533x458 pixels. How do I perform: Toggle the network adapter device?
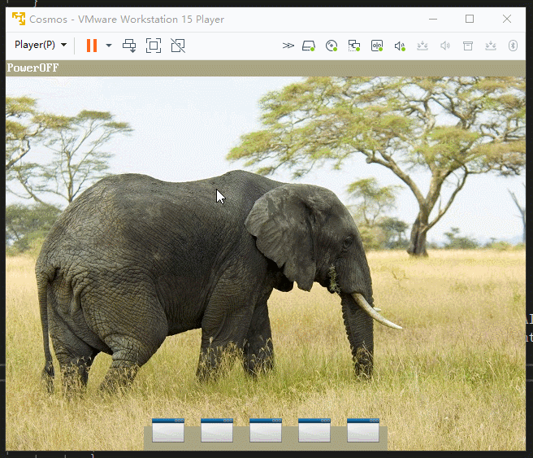click(x=354, y=46)
